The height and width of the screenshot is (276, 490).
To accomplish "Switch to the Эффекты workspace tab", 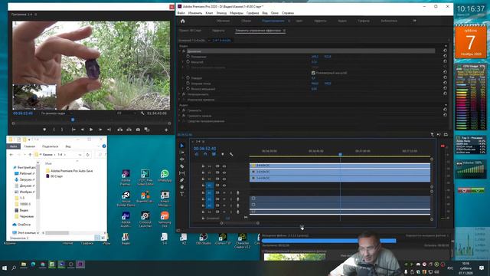I will click(x=320, y=21).
